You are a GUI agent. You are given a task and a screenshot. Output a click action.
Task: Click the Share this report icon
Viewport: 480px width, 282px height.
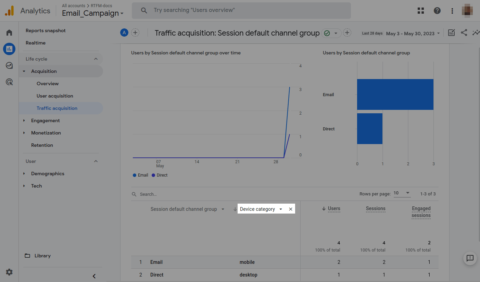point(464,33)
